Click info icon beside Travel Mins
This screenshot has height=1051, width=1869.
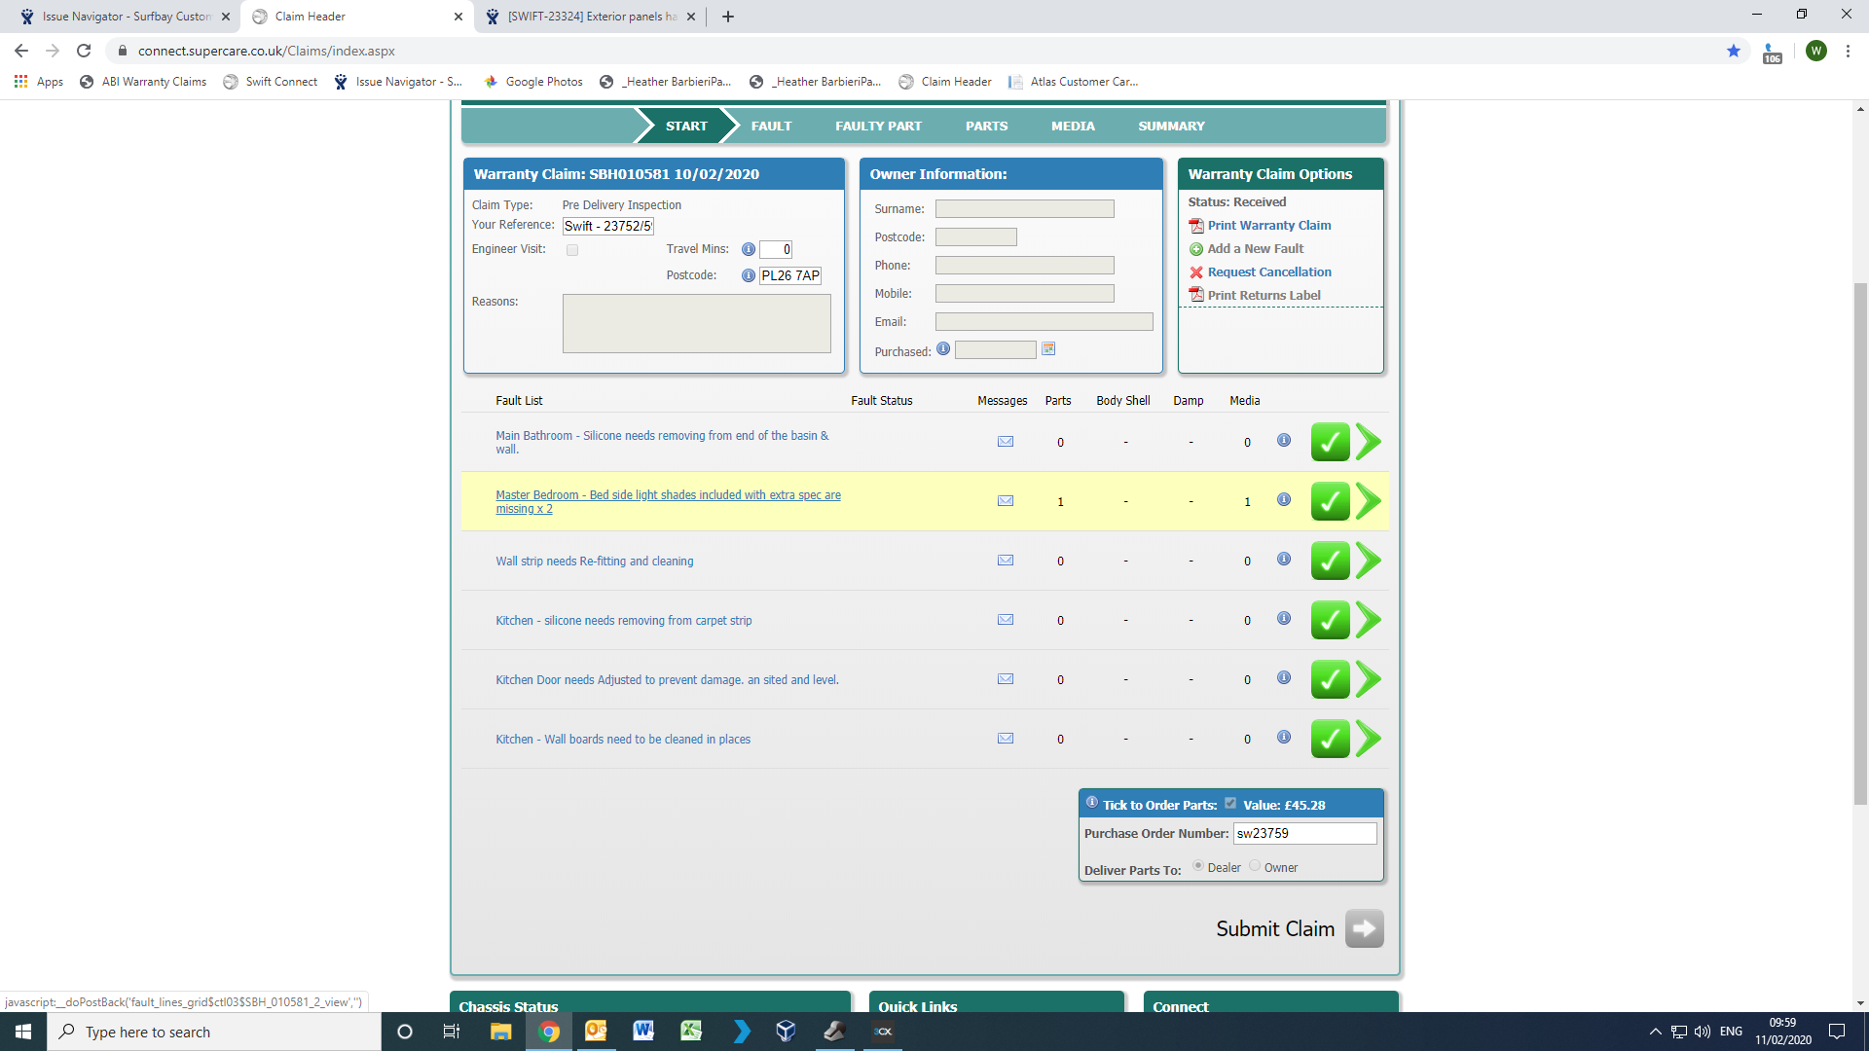click(x=749, y=250)
